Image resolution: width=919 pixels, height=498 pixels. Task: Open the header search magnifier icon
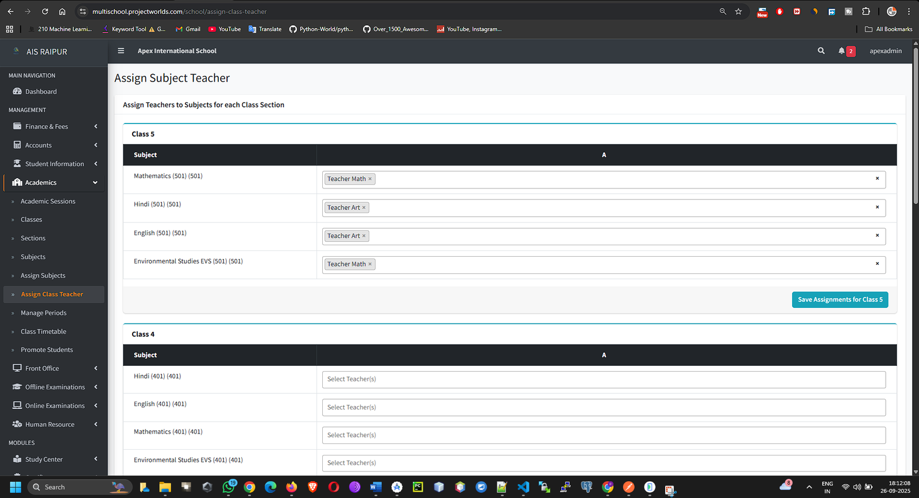tap(821, 51)
